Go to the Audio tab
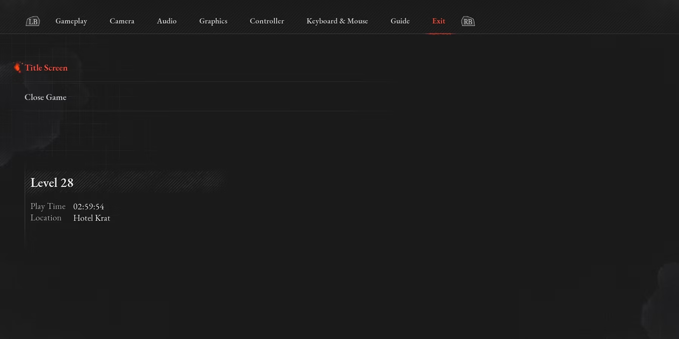679x339 pixels. point(166,21)
